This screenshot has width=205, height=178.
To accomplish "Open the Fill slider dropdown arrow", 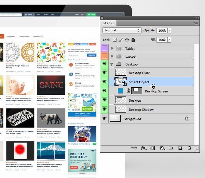I will [x=169, y=40].
